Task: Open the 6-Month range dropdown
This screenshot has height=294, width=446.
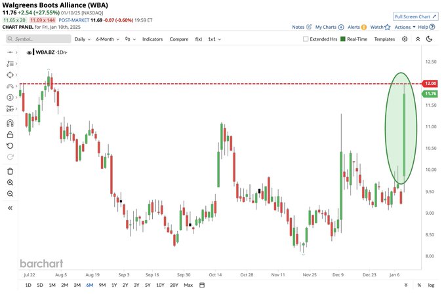Action: 108,39
